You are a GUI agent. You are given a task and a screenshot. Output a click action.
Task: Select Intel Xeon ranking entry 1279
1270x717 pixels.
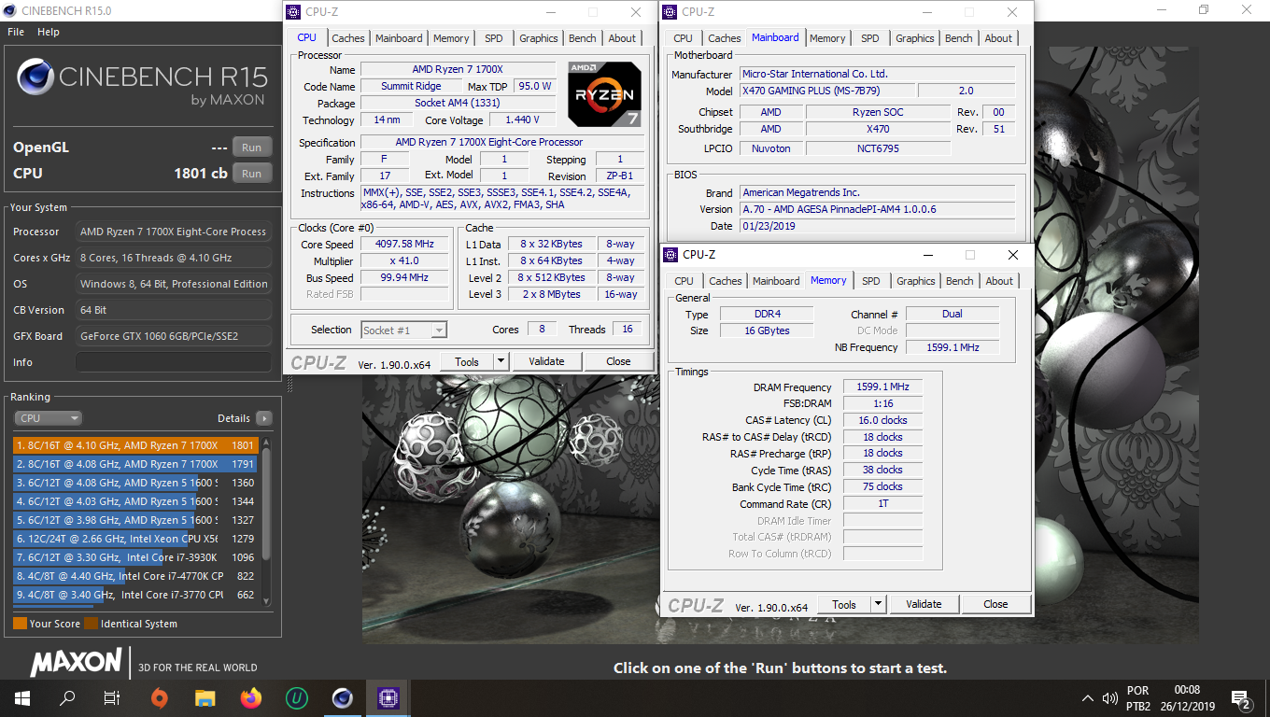[x=136, y=539]
